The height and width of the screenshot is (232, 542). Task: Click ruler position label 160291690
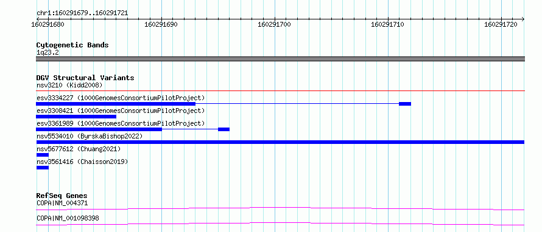click(x=161, y=24)
